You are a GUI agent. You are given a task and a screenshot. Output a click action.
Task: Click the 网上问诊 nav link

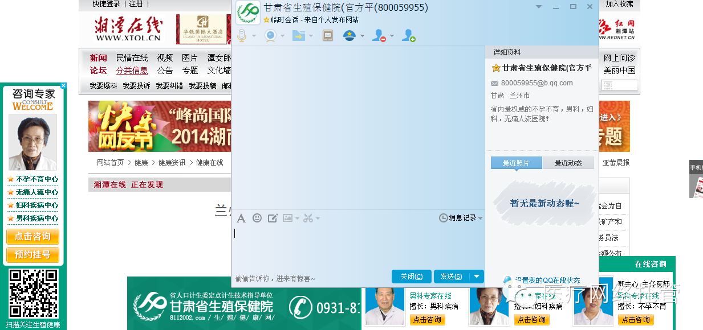tap(619, 58)
